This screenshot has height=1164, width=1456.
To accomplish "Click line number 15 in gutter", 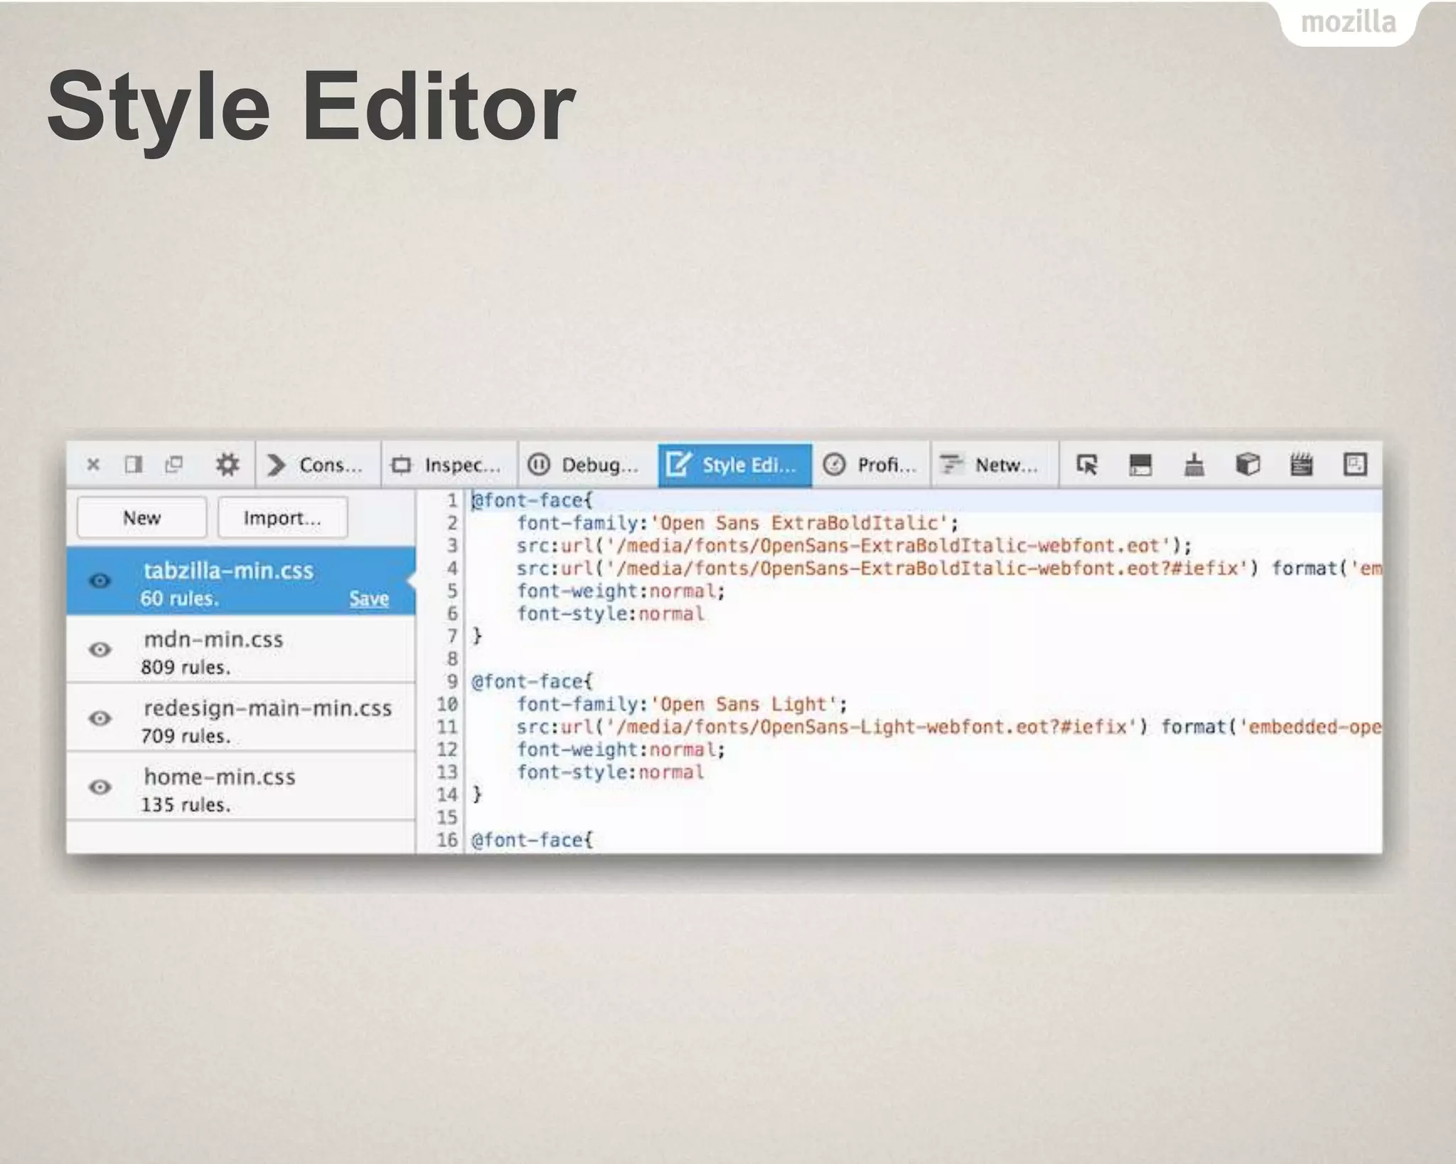I will click(x=447, y=817).
